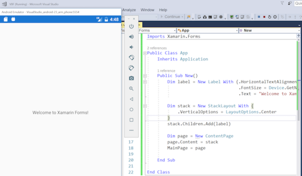The image size is (302, 176).
Task: Click the circled X icon after Restart
Action: point(275,17)
